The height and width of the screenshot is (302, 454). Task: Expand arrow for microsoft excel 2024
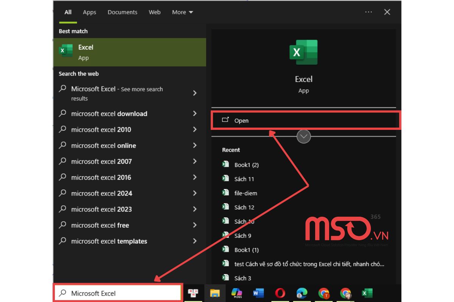pyautogui.click(x=195, y=193)
